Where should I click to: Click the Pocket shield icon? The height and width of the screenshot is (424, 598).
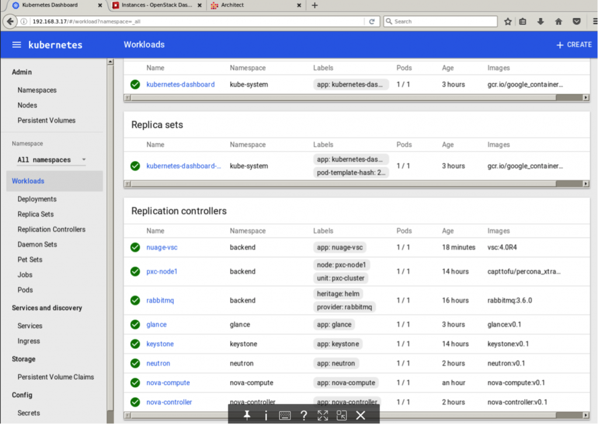tap(576, 22)
